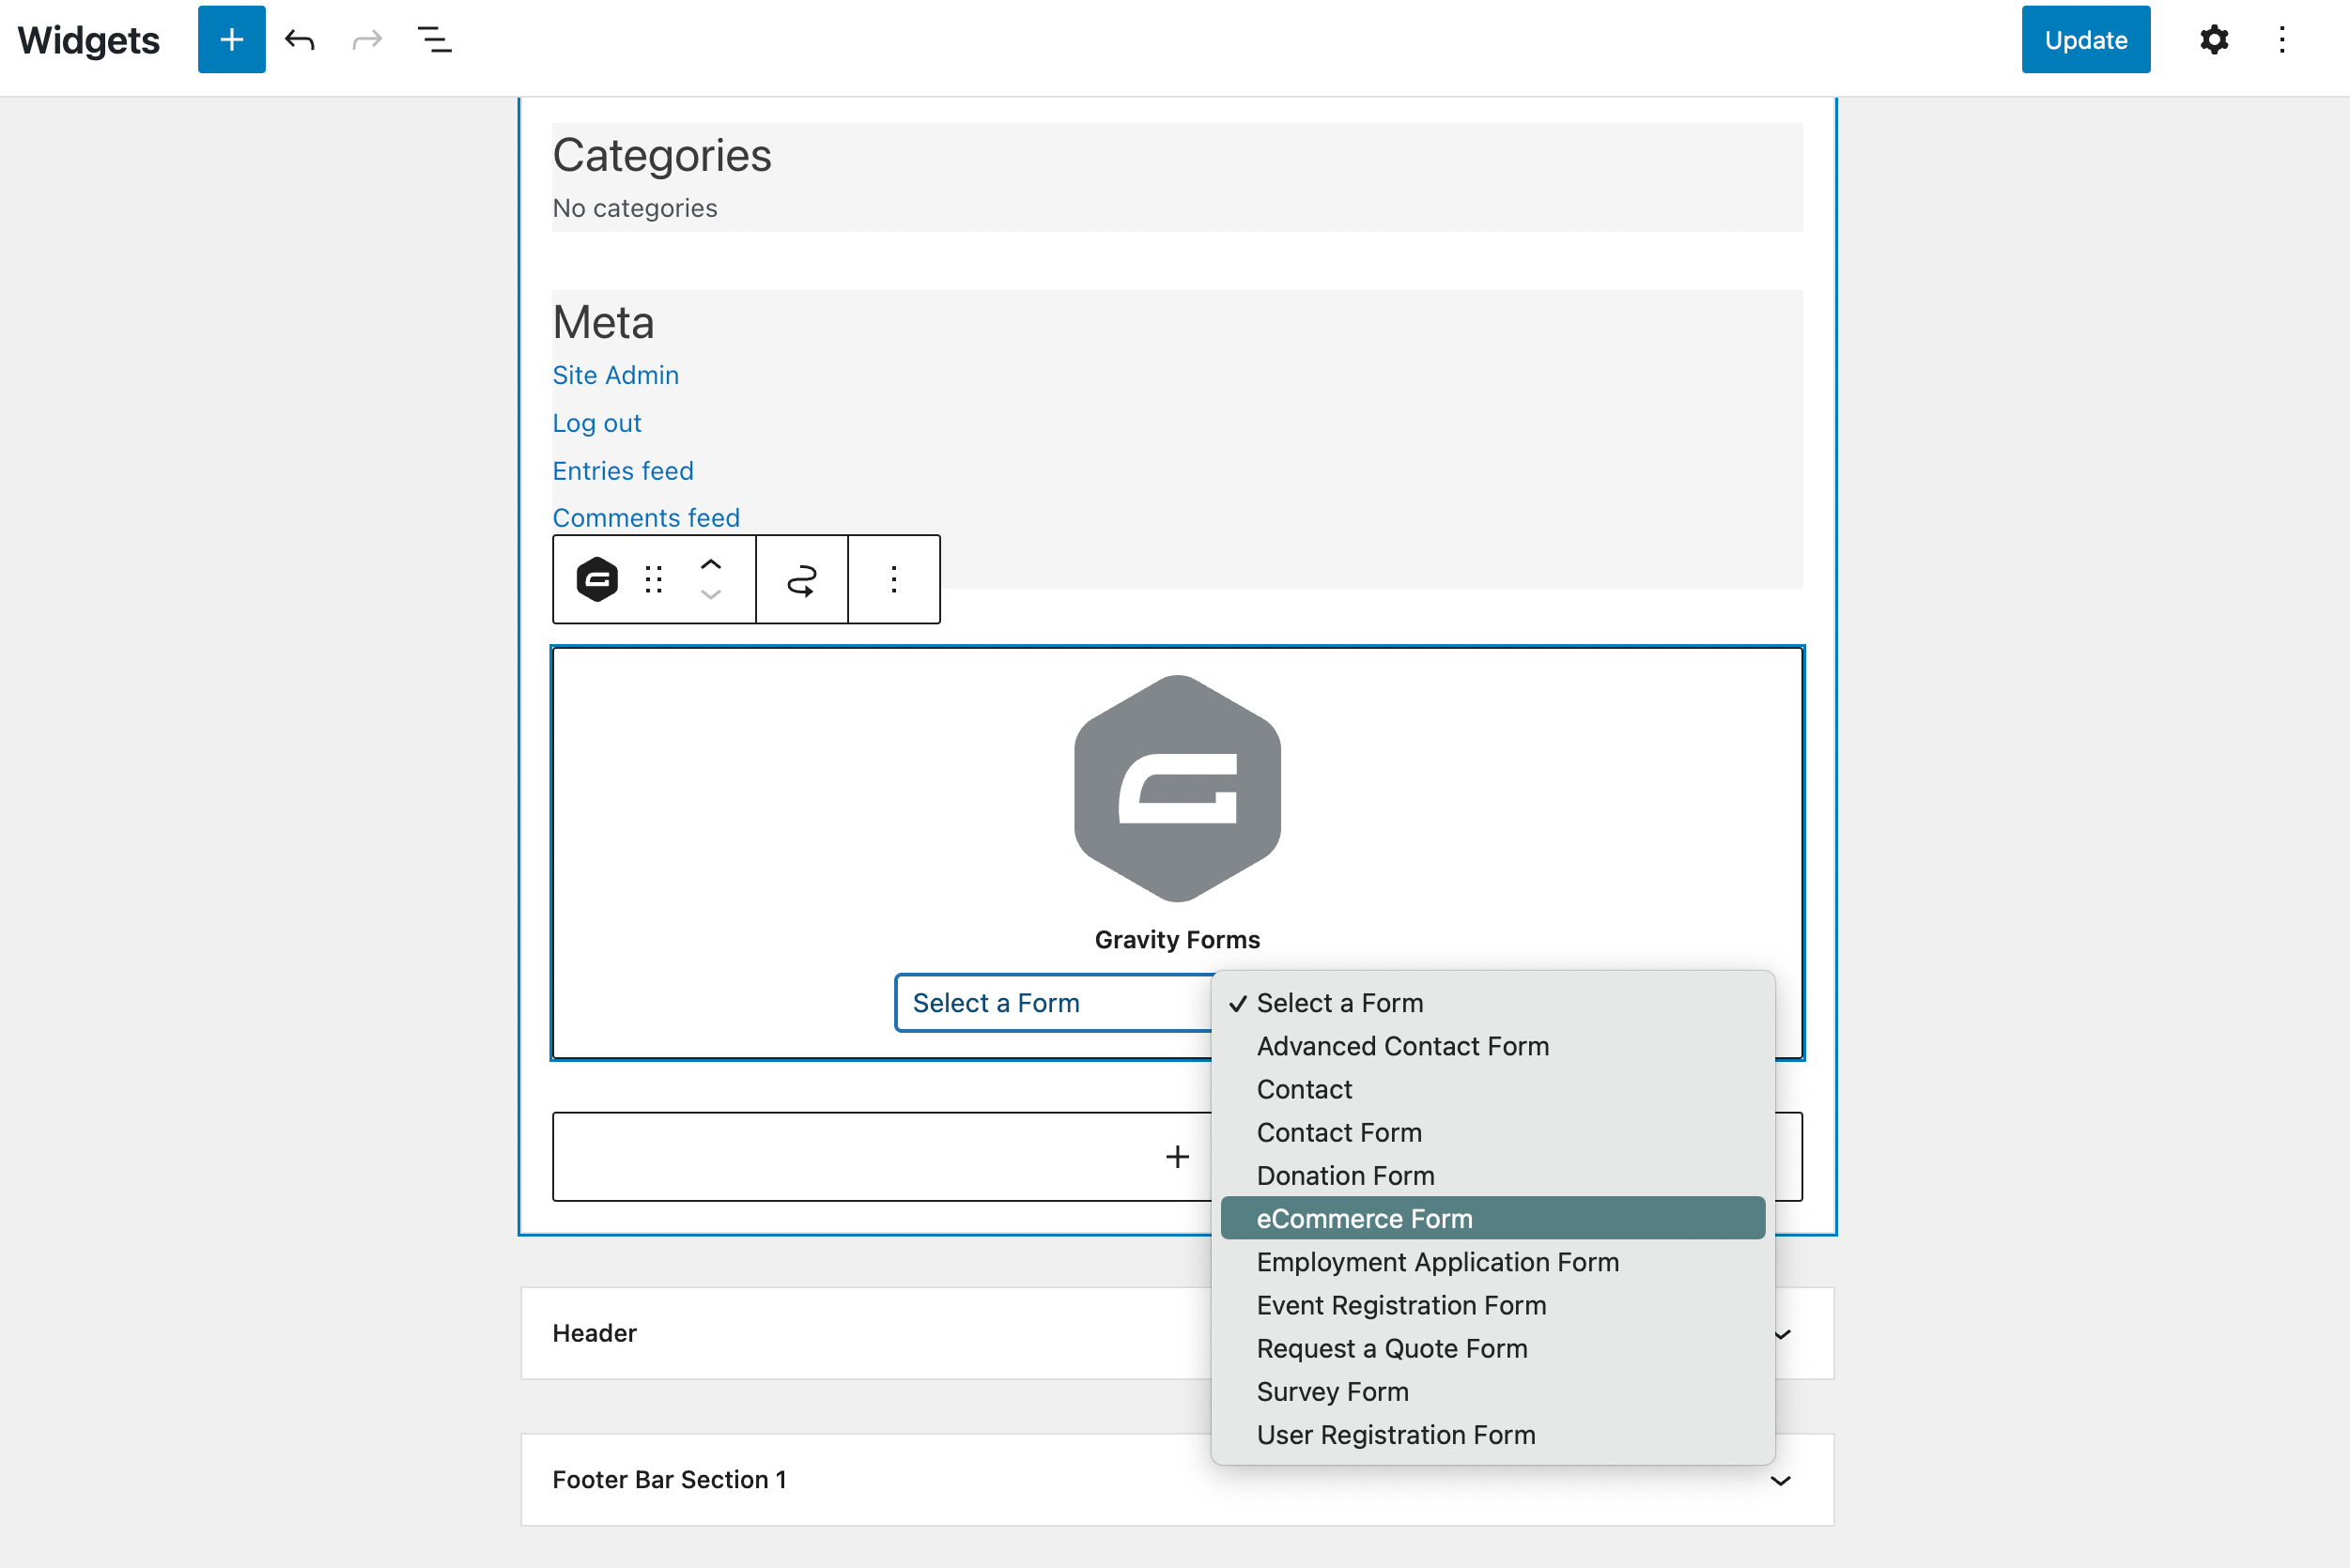2350x1568 pixels.
Task: Click the block Move down arrow
Action: (x=710, y=595)
